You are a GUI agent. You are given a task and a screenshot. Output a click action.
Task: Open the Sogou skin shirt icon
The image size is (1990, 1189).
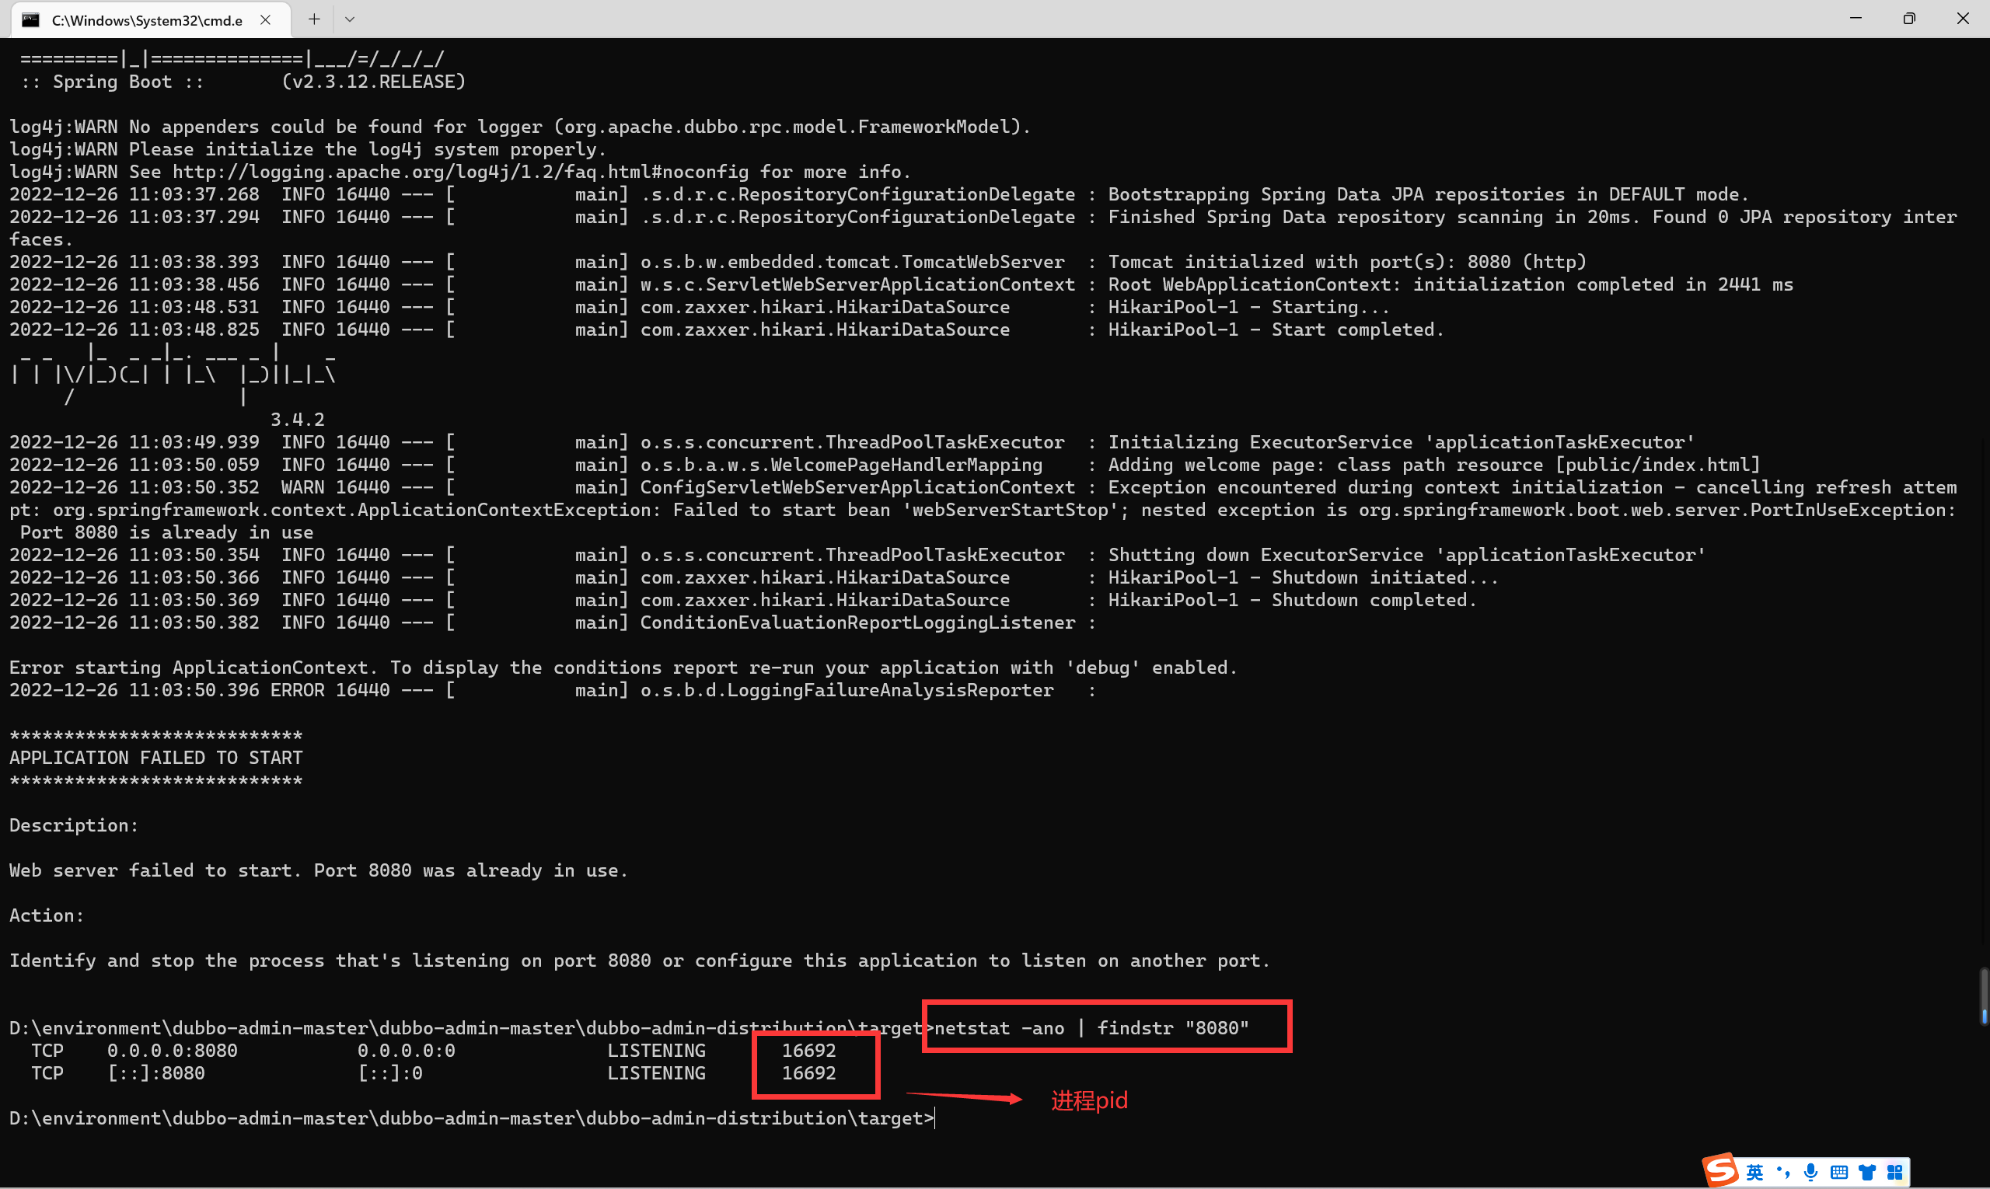[1867, 1173]
